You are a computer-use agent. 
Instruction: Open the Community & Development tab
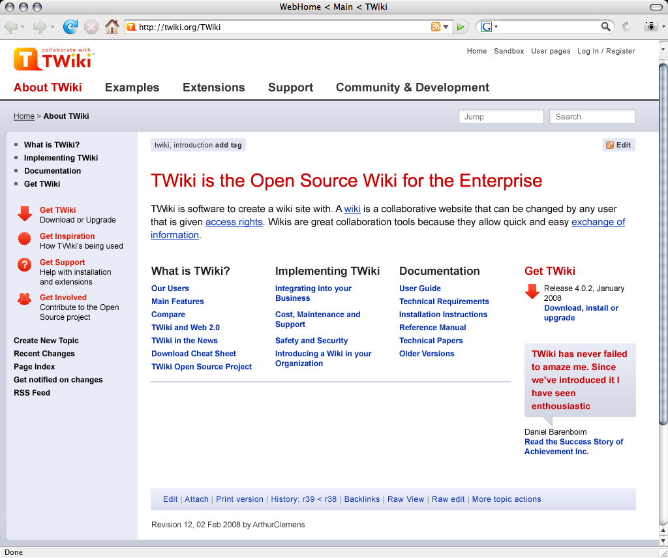[x=412, y=87]
